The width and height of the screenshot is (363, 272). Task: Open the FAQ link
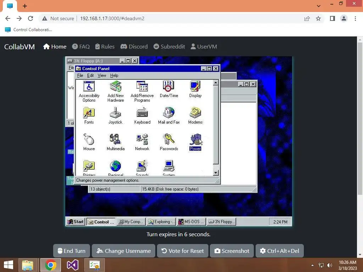81,47
